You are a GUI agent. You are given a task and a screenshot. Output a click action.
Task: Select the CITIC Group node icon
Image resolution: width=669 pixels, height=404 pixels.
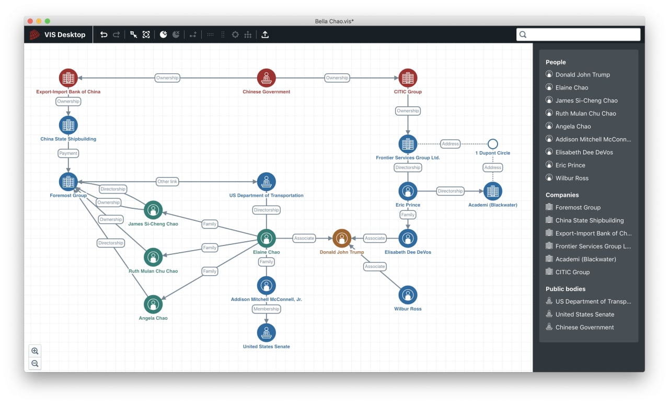pyautogui.click(x=408, y=78)
